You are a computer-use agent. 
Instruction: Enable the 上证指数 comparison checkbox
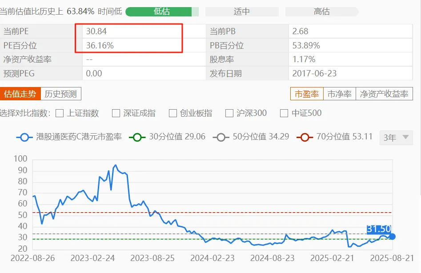click(60, 113)
